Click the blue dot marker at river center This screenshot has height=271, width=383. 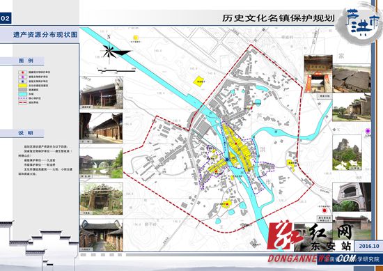pyautogui.click(x=228, y=160)
